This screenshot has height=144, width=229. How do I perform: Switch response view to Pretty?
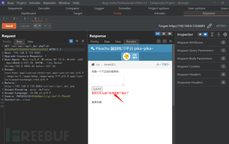[95, 41]
